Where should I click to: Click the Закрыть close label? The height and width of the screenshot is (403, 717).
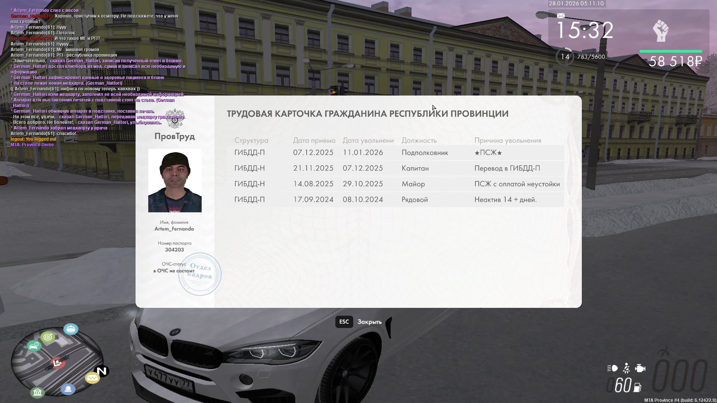pos(369,322)
